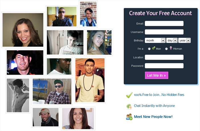Focus the Password input field
The height and width of the screenshot is (131, 200).
164,66
